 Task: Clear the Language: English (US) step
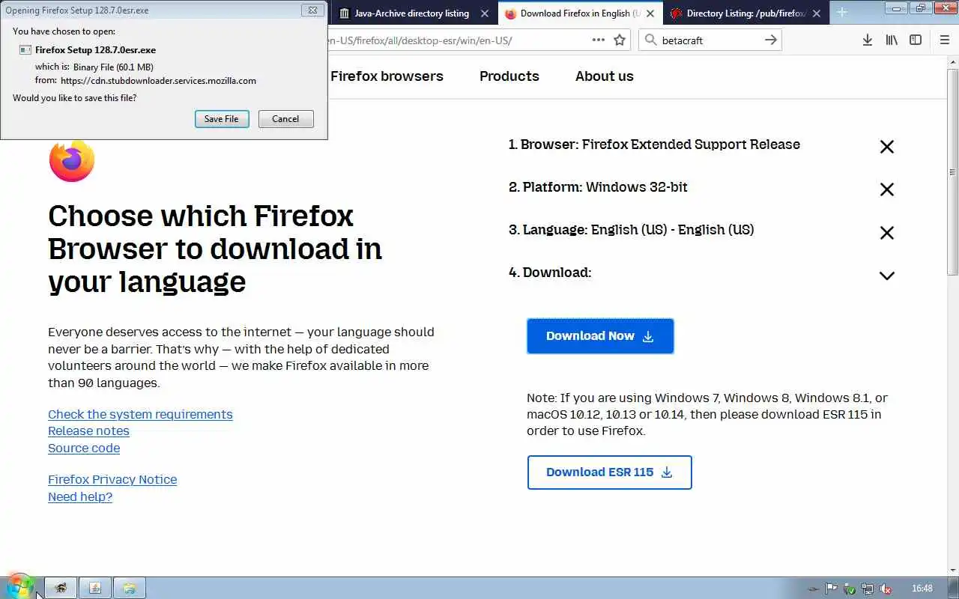(887, 233)
